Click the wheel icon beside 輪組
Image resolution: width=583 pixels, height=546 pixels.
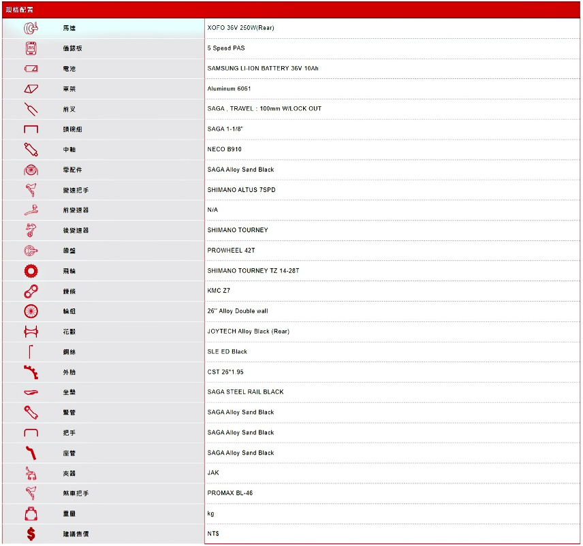pyautogui.click(x=31, y=312)
